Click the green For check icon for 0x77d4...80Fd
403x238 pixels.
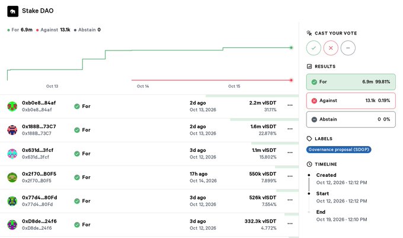[77, 201]
